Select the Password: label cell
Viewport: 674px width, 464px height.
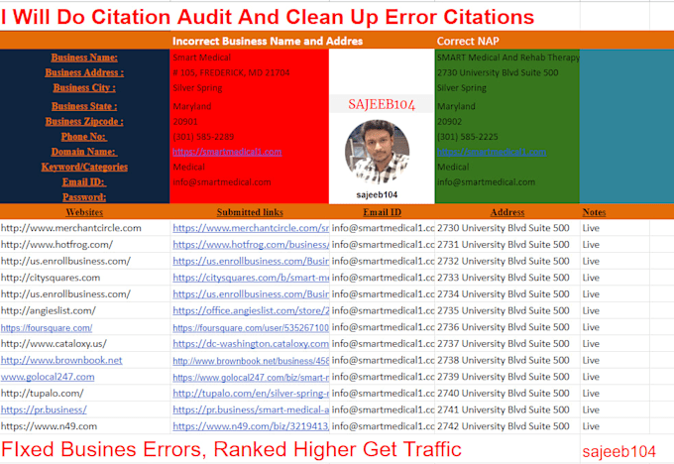click(x=84, y=197)
